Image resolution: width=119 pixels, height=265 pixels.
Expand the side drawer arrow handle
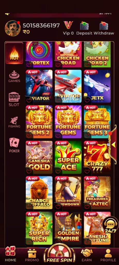114,144
